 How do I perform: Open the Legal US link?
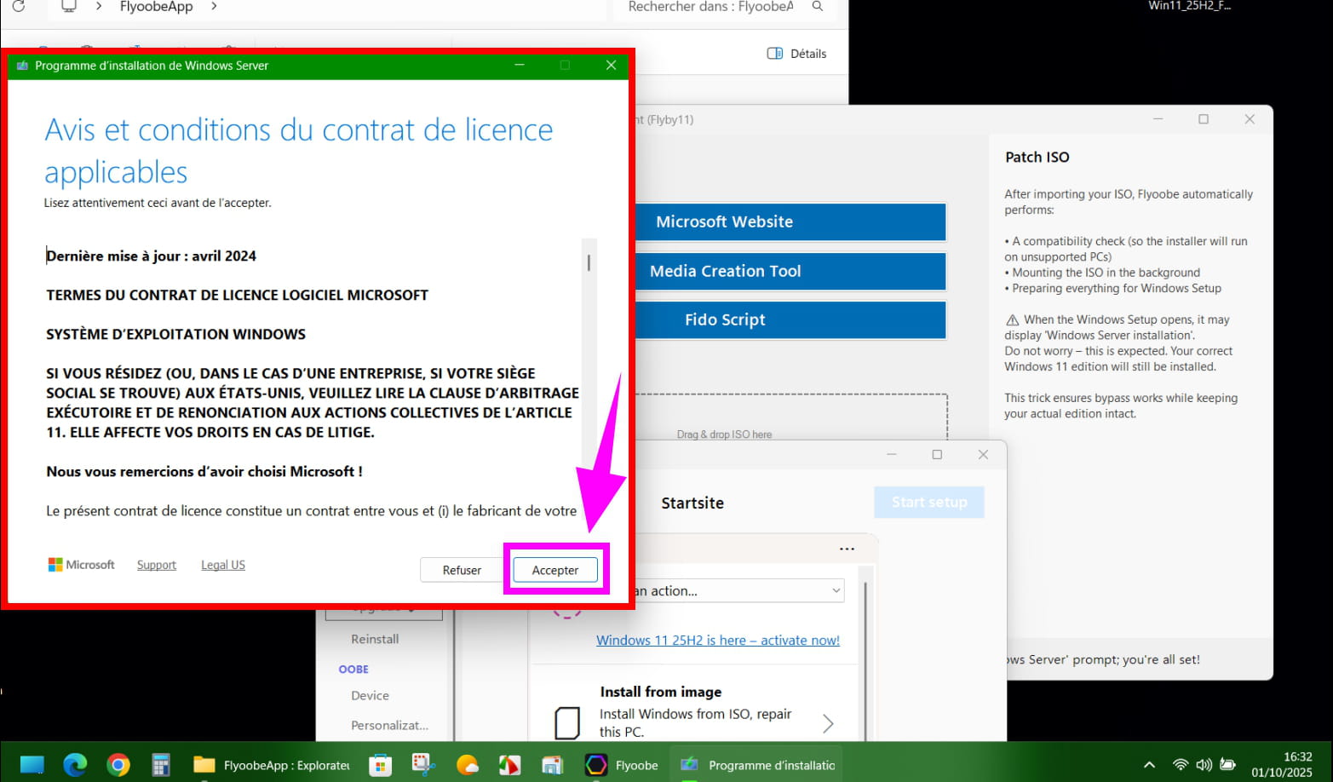[x=223, y=565]
